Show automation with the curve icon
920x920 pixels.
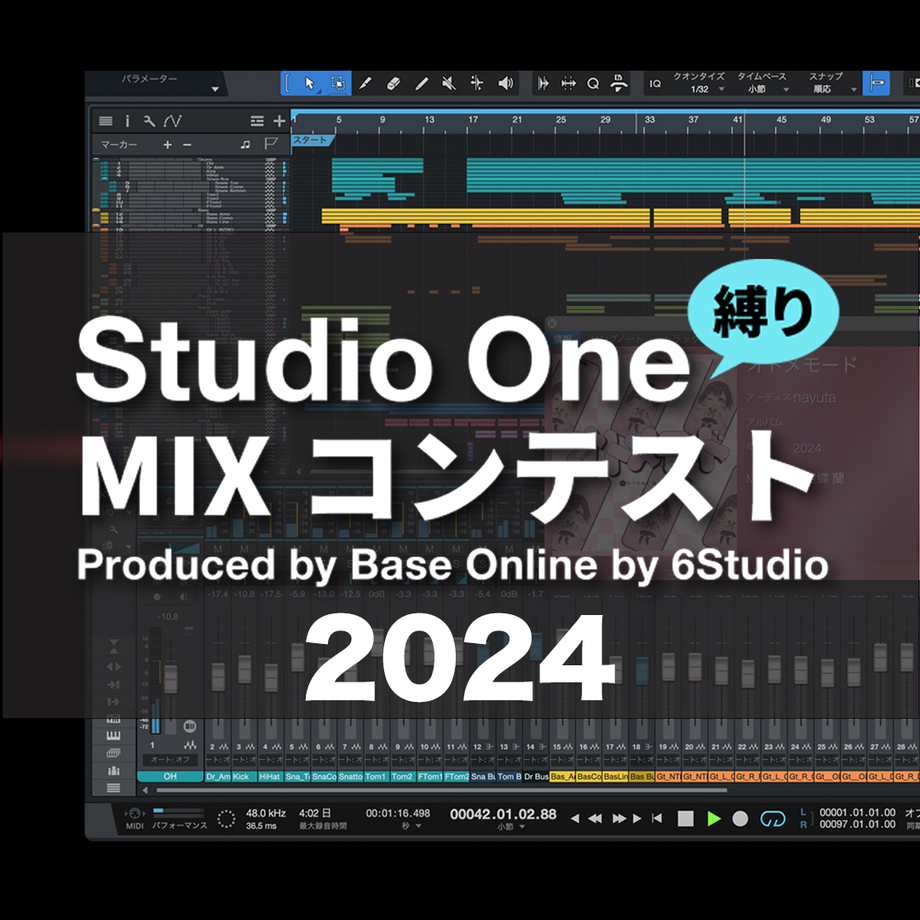click(173, 121)
